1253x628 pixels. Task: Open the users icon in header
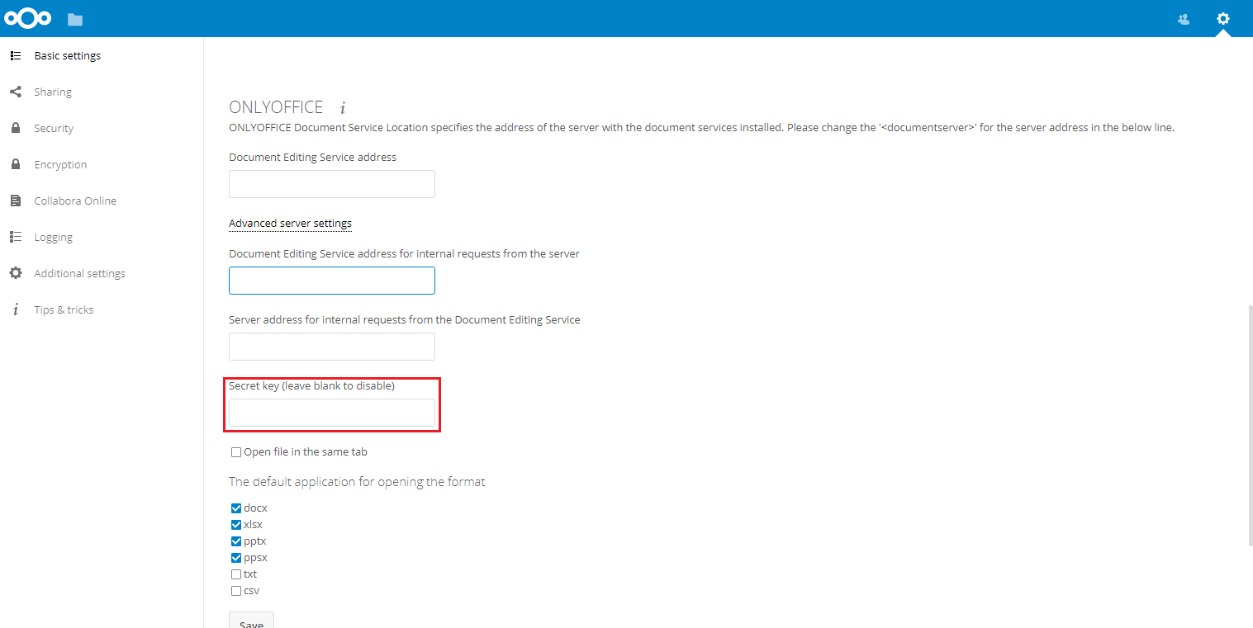click(x=1184, y=19)
